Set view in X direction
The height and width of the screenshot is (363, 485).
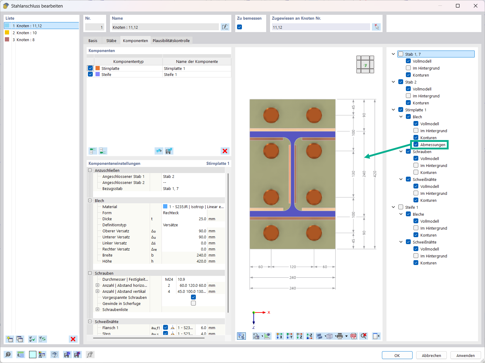point(279,336)
